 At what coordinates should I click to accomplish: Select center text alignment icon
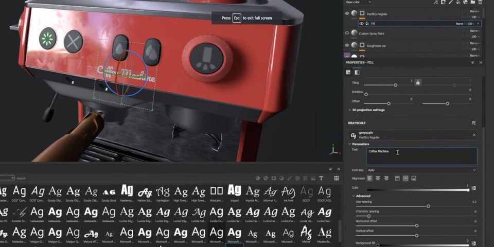coord(378,178)
